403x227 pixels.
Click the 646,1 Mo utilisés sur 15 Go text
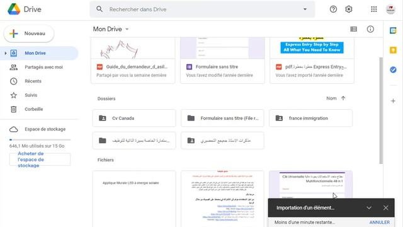37,146
